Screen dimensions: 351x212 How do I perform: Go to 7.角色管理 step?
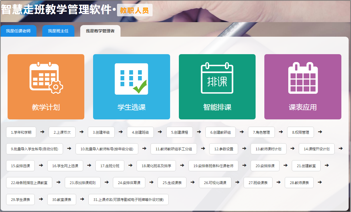261,132
